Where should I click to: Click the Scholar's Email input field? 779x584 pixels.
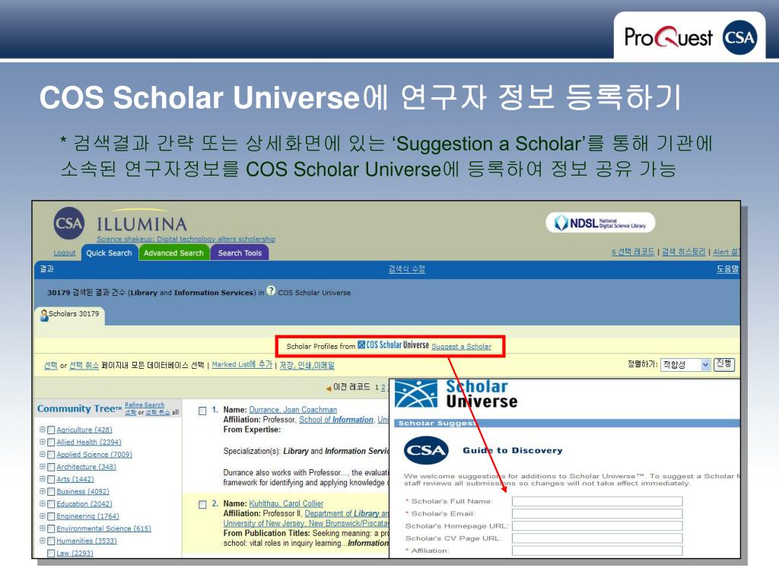coord(597,514)
